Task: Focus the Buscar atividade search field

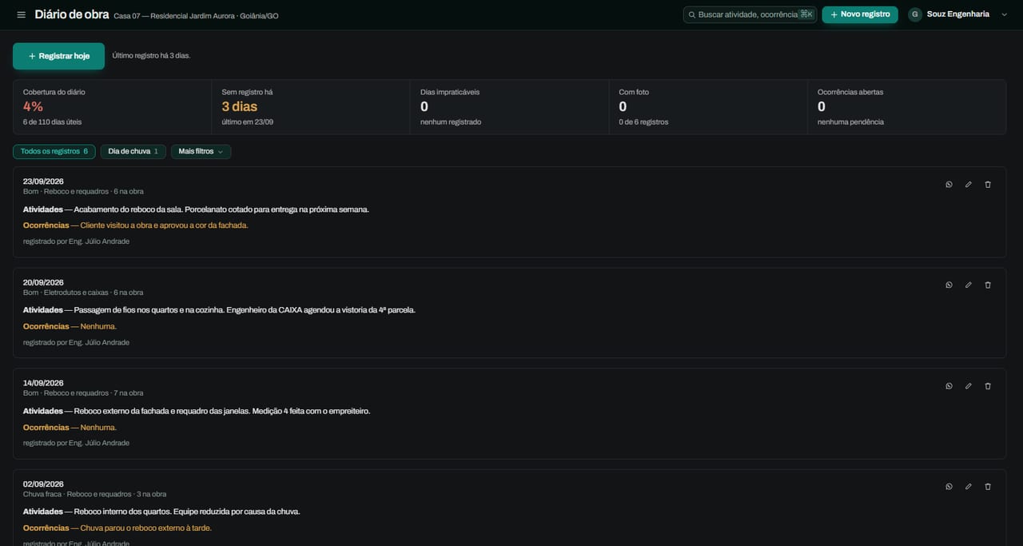Action: pos(750,14)
